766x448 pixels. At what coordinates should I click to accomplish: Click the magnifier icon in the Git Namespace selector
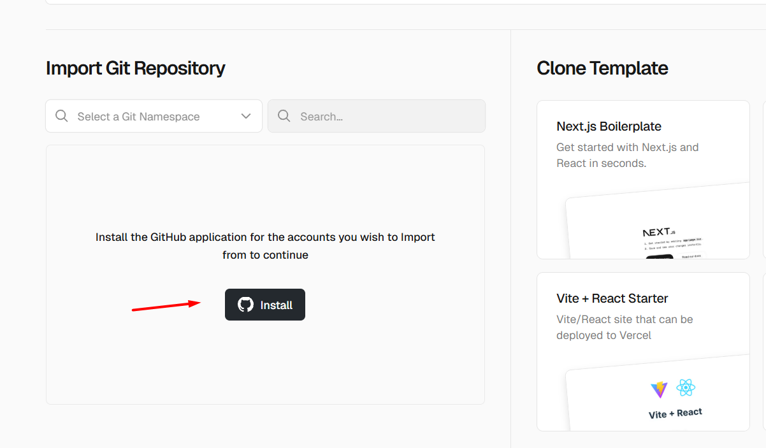[61, 116]
